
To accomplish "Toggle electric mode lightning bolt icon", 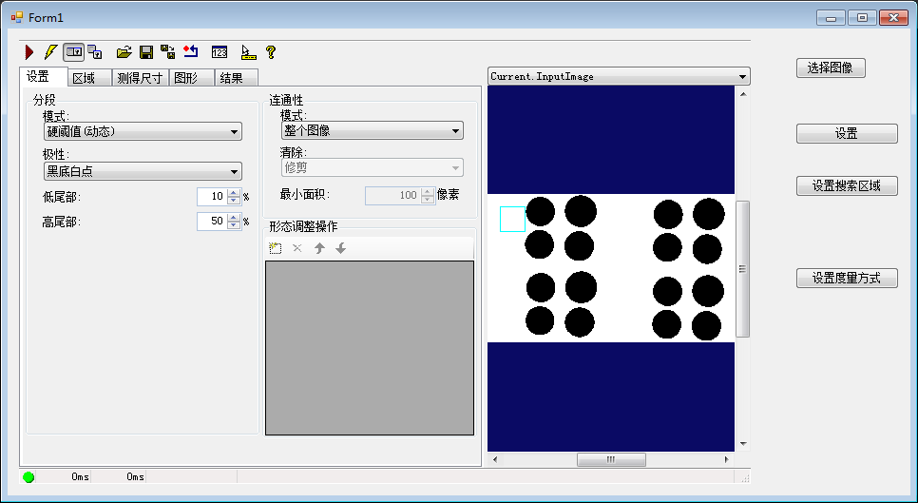I will click(x=51, y=52).
